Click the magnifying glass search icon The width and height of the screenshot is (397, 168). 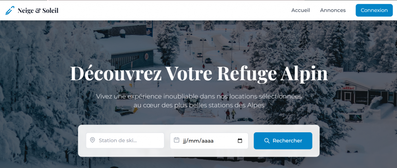[x=267, y=140]
